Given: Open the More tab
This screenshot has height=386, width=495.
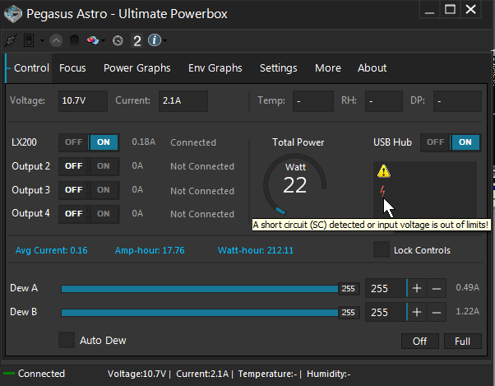Looking at the screenshot, I should 328,68.
